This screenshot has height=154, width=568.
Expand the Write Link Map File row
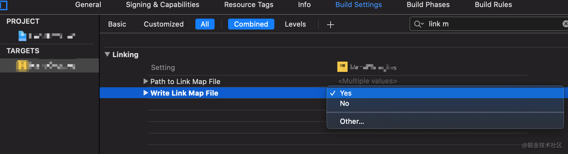click(146, 93)
